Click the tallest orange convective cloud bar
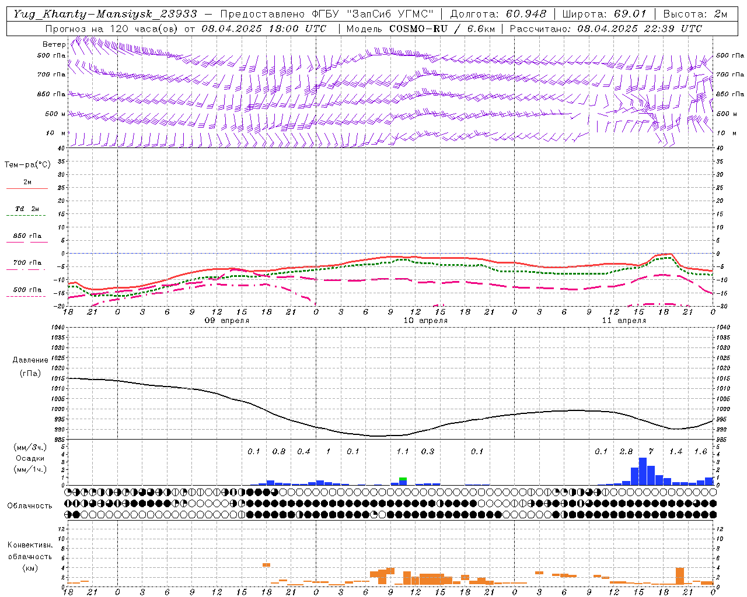Image resolution: width=747 pixels, height=597 pixels. (679, 576)
